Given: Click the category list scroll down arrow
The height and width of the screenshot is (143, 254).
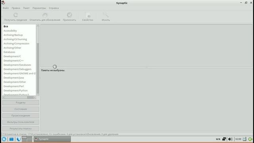Looking at the screenshot, I should point(38,94).
